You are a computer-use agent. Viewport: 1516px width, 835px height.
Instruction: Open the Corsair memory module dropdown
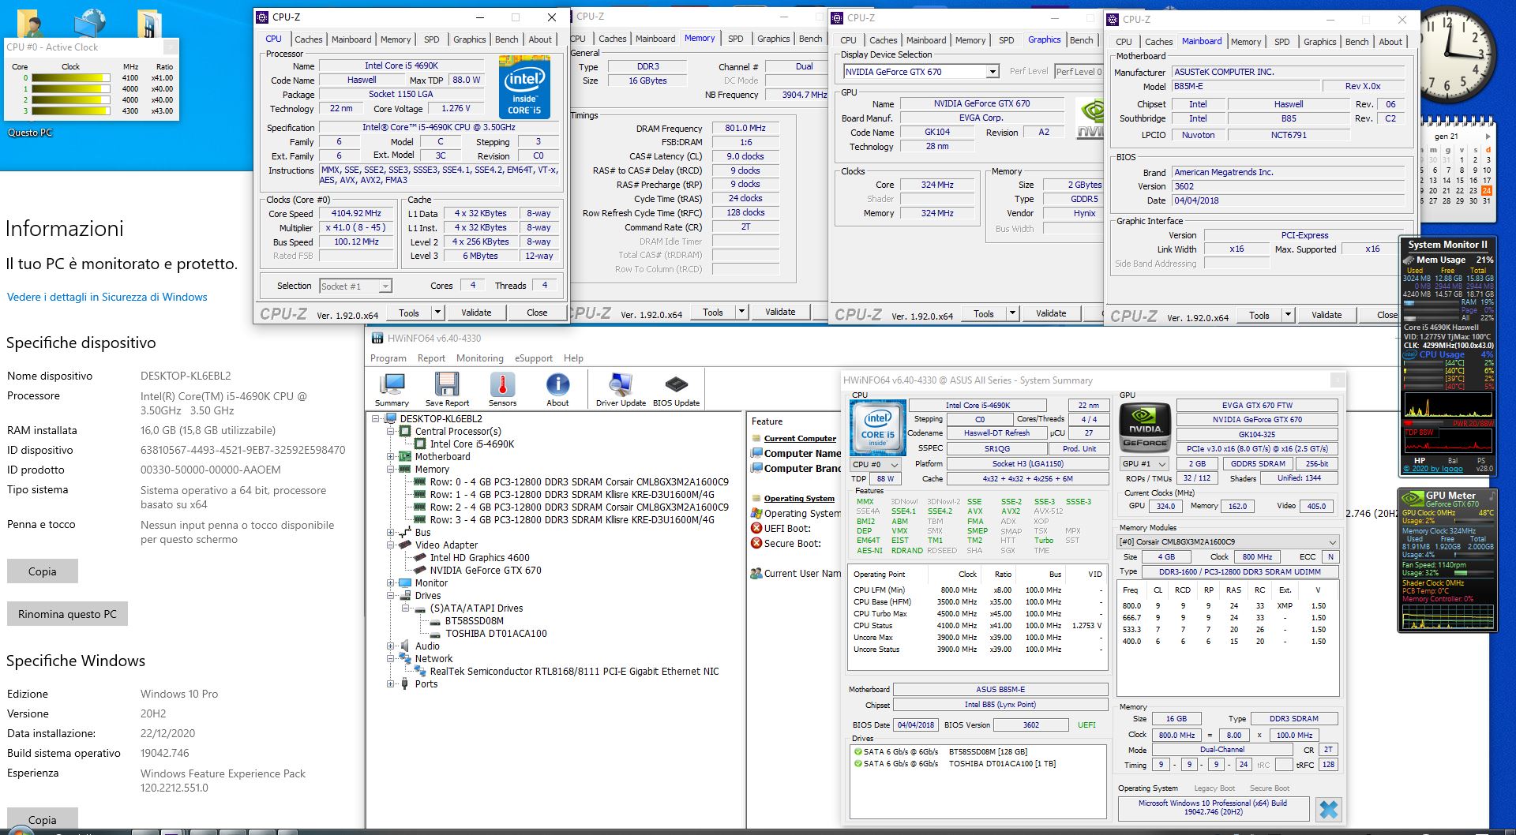[x=1228, y=542]
